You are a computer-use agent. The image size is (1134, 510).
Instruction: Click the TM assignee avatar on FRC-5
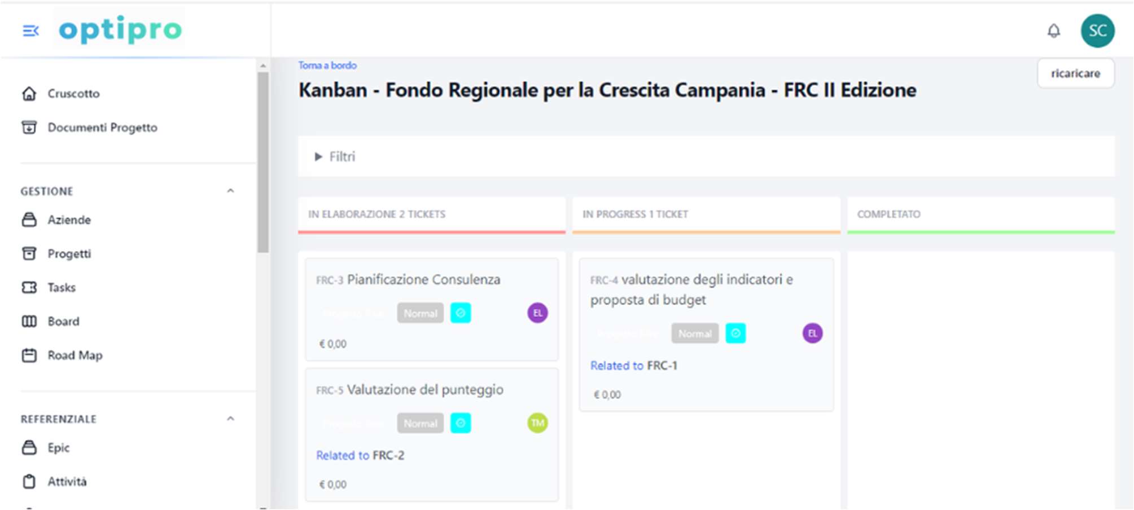[537, 423]
